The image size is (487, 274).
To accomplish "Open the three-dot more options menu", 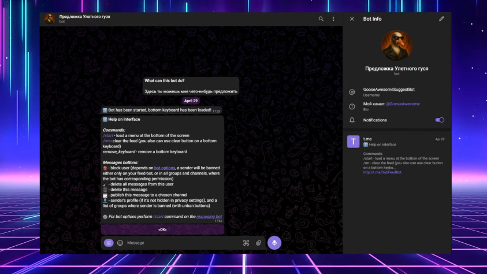I will click(x=333, y=19).
